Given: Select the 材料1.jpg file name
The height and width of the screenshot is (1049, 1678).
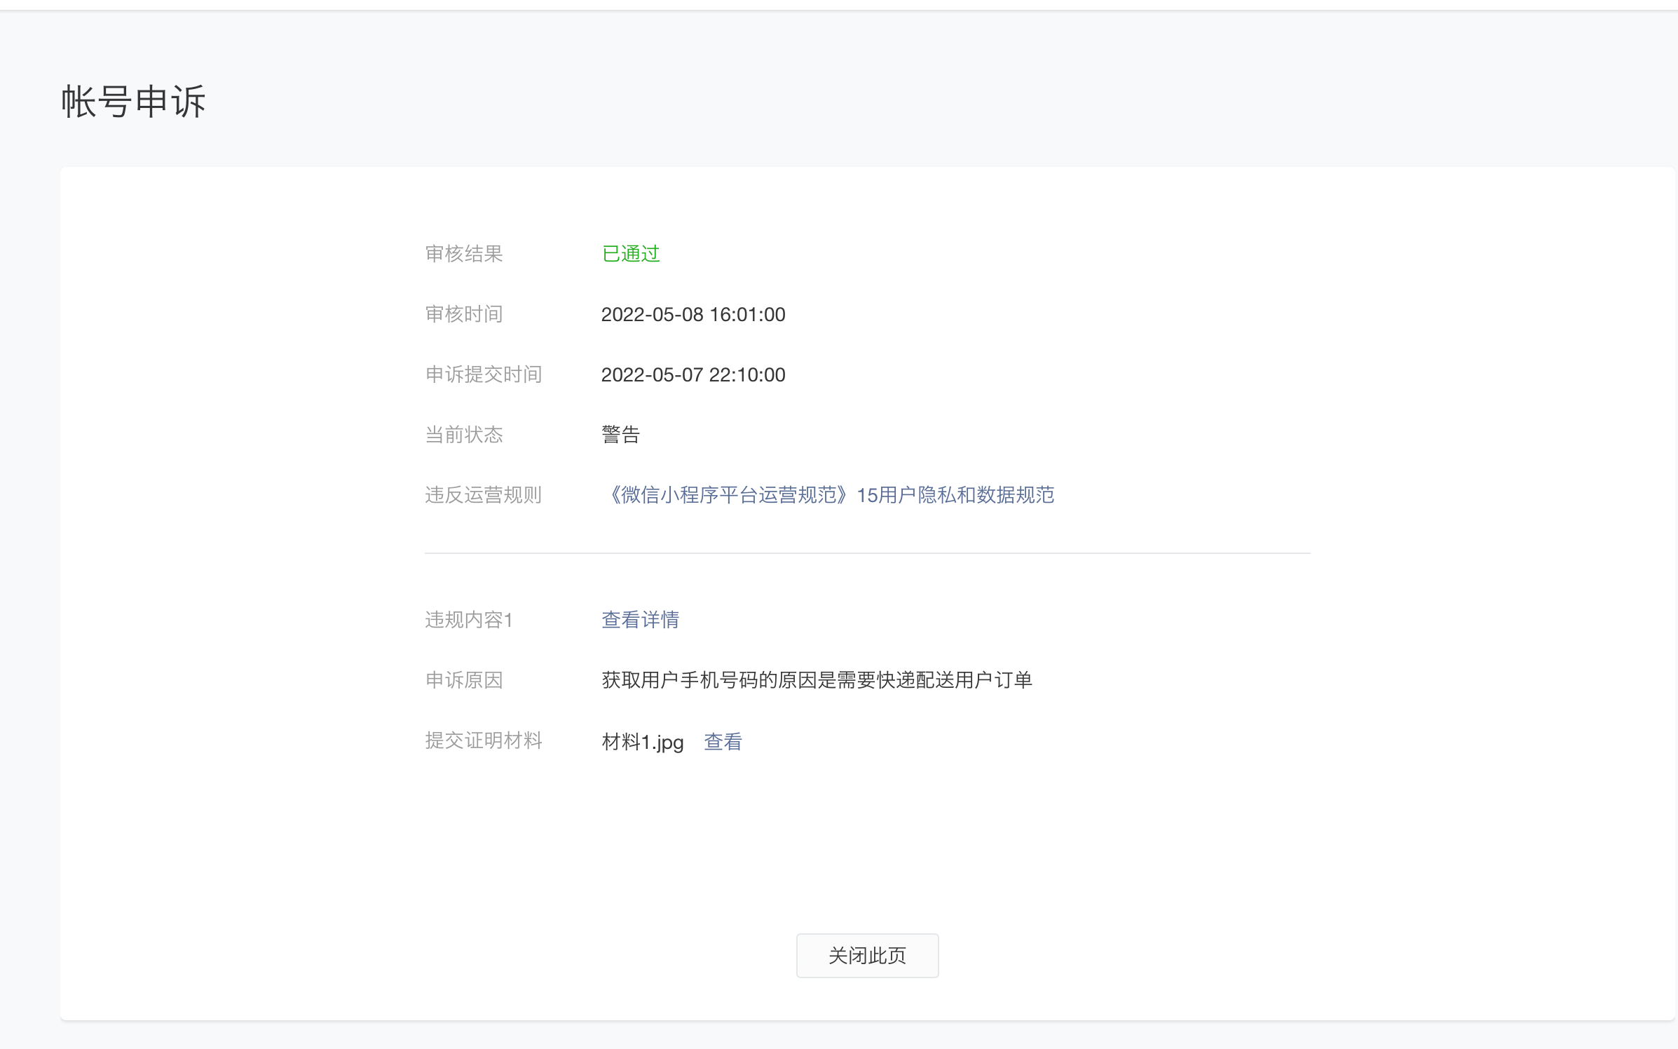Looking at the screenshot, I should click(642, 742).
